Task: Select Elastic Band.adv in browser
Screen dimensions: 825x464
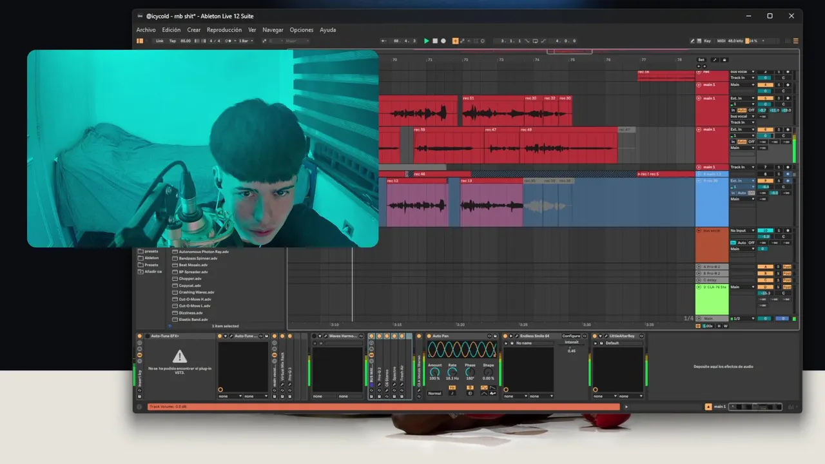Action: [x=193, y=319]
